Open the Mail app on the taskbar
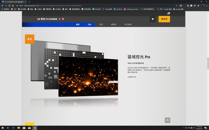209x130 pixels. click(x=29, y=128)
